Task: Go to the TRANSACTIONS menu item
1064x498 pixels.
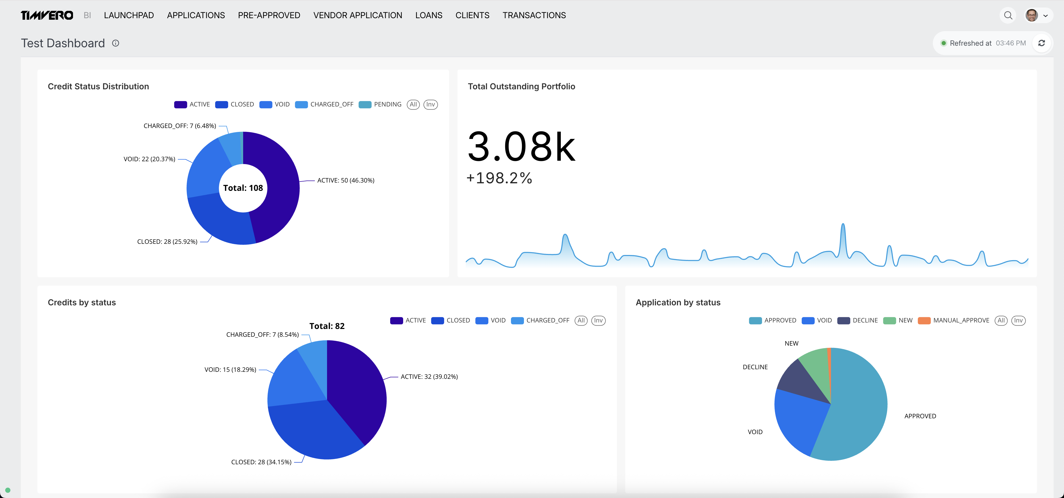Action: pyautogui.click(x=534, y=15)
